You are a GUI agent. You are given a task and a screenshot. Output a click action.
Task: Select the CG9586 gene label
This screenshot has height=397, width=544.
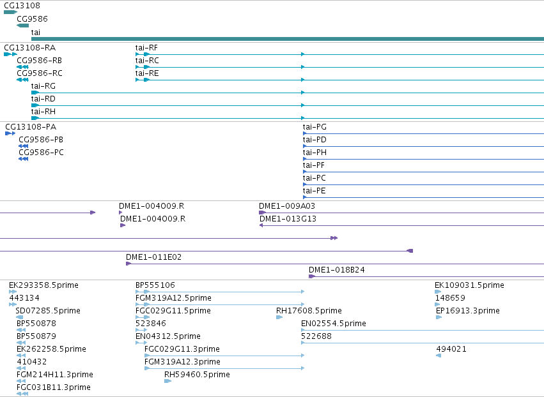coord(32,19)
